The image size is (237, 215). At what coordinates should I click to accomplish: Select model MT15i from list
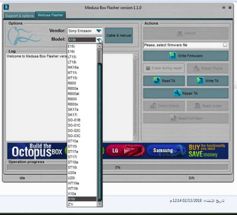coord(82,78)
